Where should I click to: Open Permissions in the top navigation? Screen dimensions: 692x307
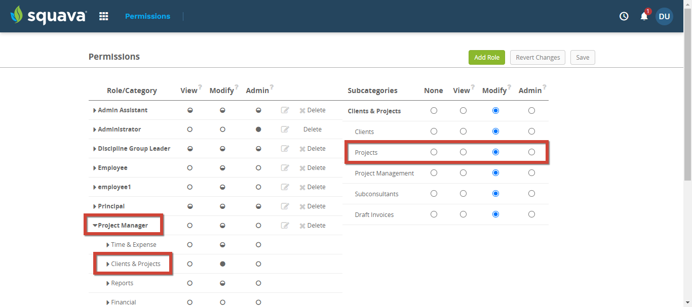(x=147, y=16)
